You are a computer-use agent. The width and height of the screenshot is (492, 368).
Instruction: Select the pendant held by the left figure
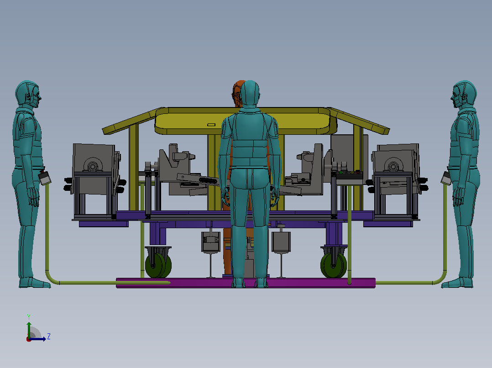click(45, 178)
